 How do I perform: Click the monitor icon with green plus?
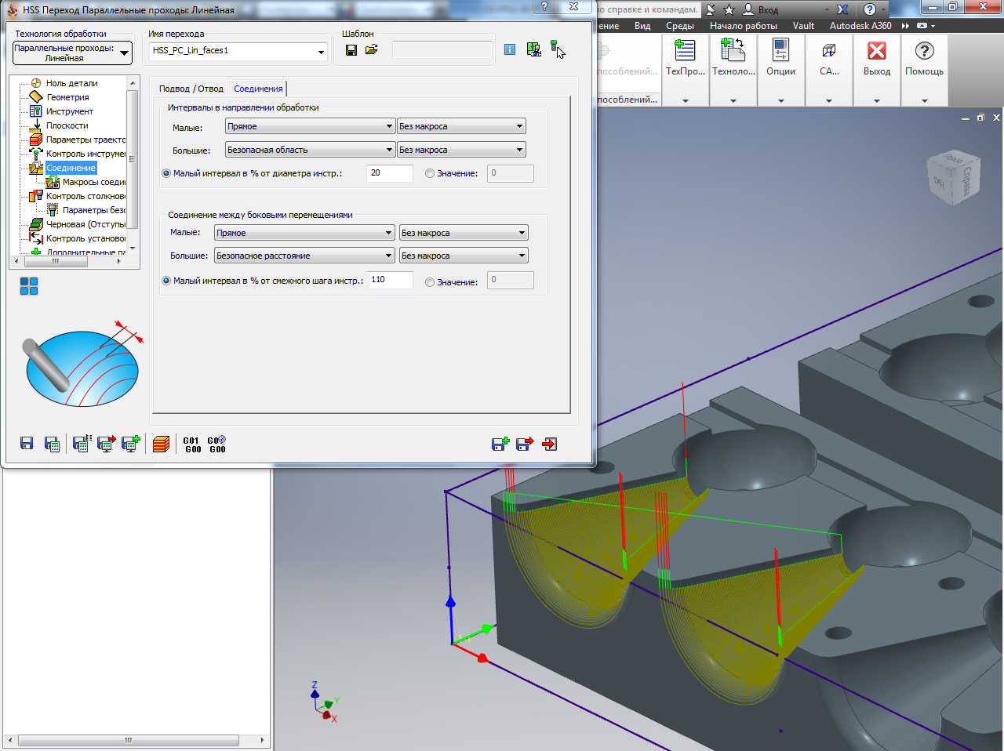coord(131,444)
